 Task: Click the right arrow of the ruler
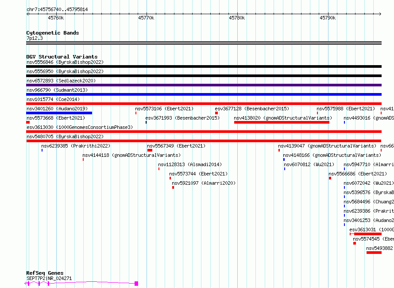(380, 14)
